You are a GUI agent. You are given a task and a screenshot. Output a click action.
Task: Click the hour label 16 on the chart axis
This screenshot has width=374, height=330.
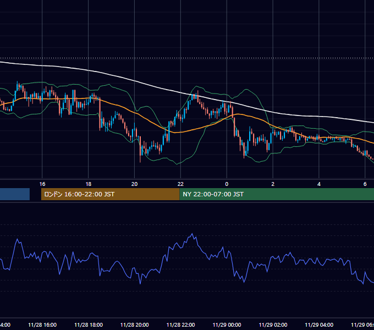[x=42, y=184]
